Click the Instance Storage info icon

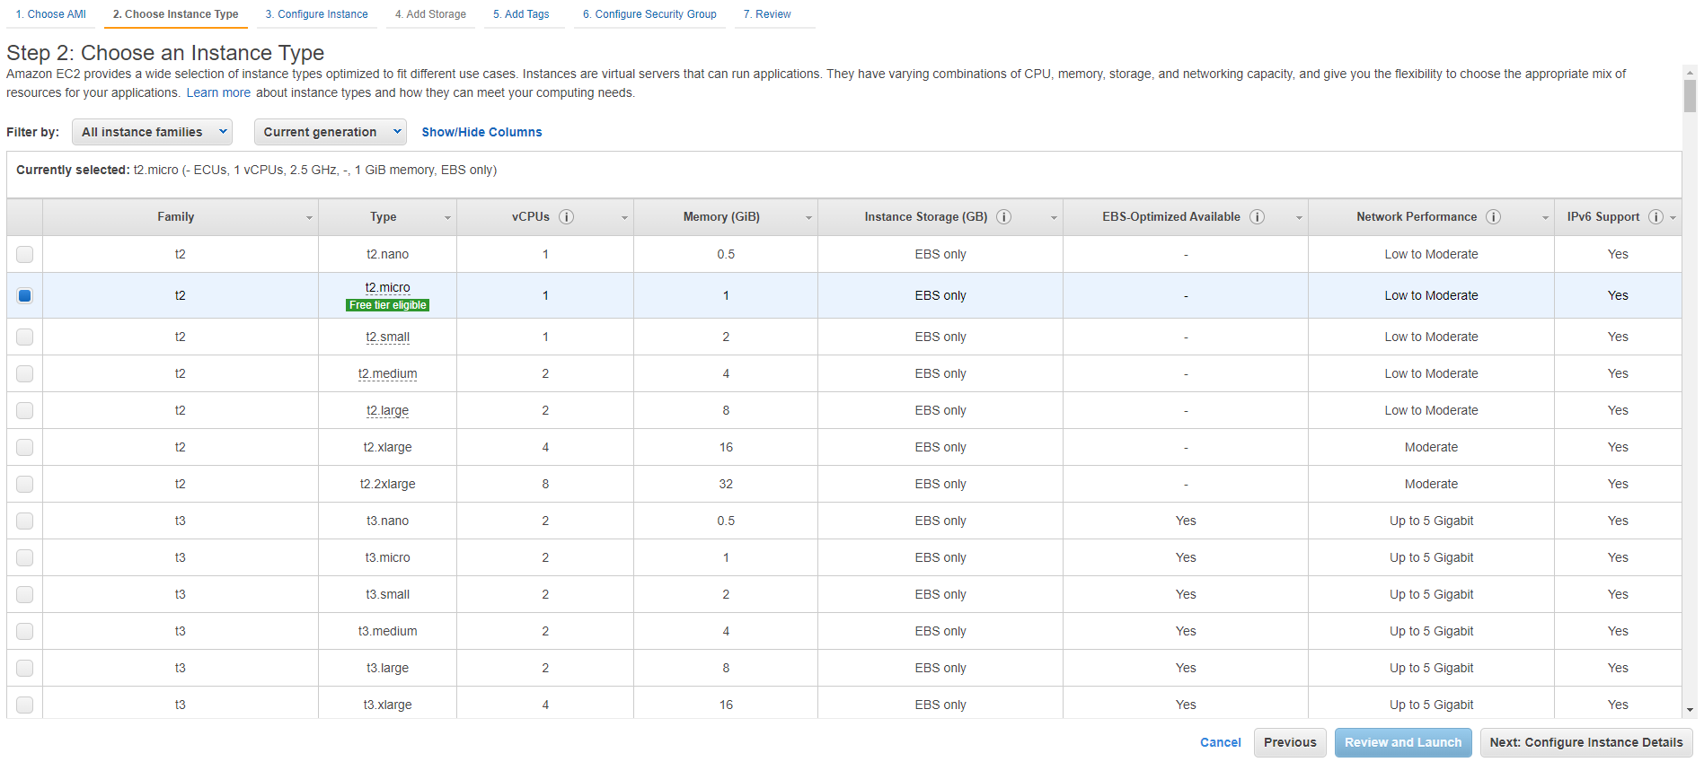pyautogui.click(x=1004, y=217)
